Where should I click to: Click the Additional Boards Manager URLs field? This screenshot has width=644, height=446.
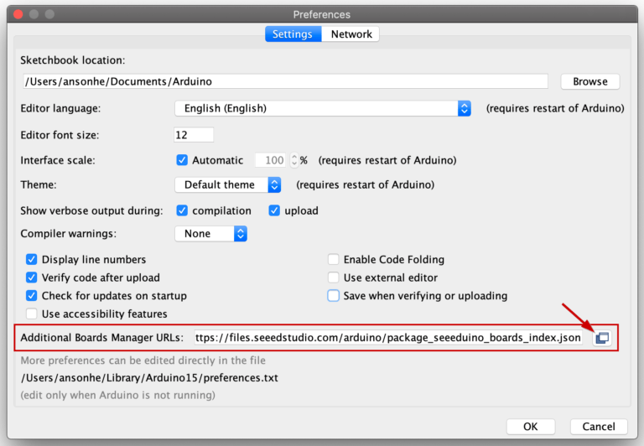tap(388, 338)
